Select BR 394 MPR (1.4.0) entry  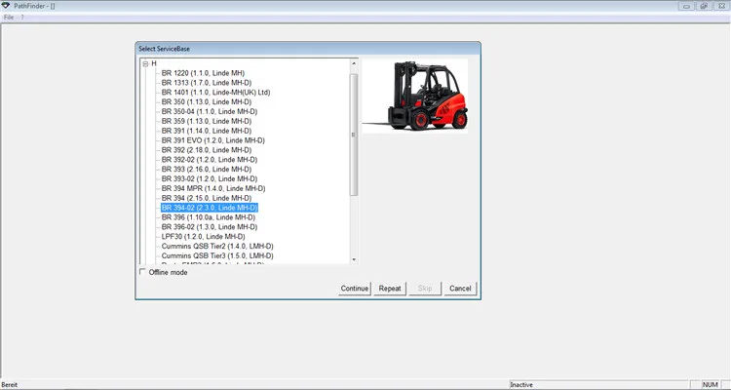point(213,188)
